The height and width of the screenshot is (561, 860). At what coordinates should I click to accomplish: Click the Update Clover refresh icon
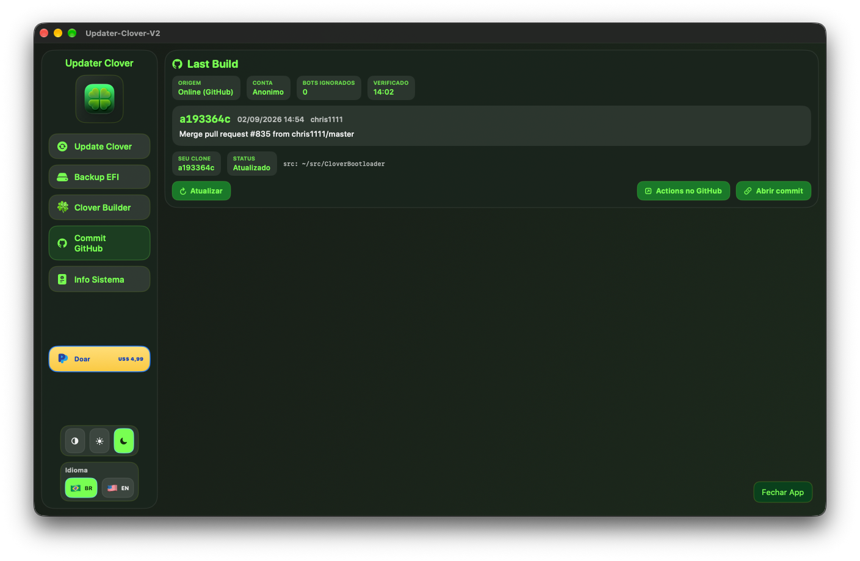(x=62, y=147)
